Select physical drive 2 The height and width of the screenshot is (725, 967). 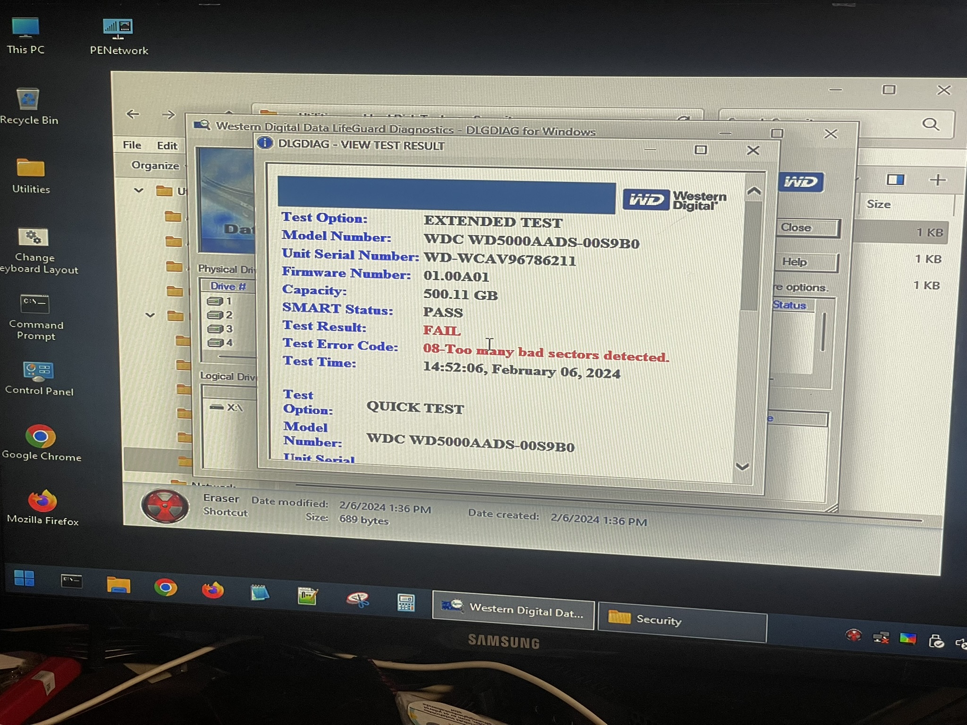[x=221, y=315]
